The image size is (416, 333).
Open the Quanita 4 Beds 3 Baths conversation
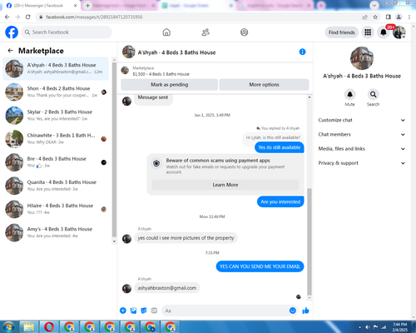56,186
